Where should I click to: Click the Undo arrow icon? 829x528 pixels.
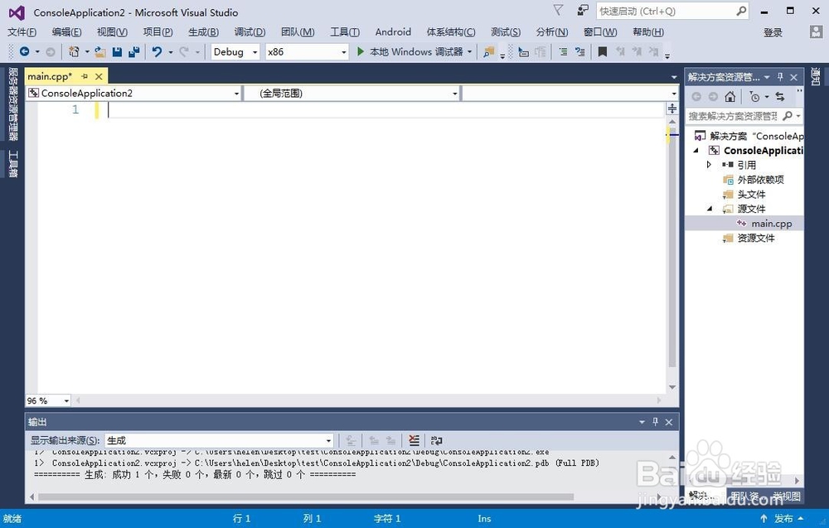[157, 51]
